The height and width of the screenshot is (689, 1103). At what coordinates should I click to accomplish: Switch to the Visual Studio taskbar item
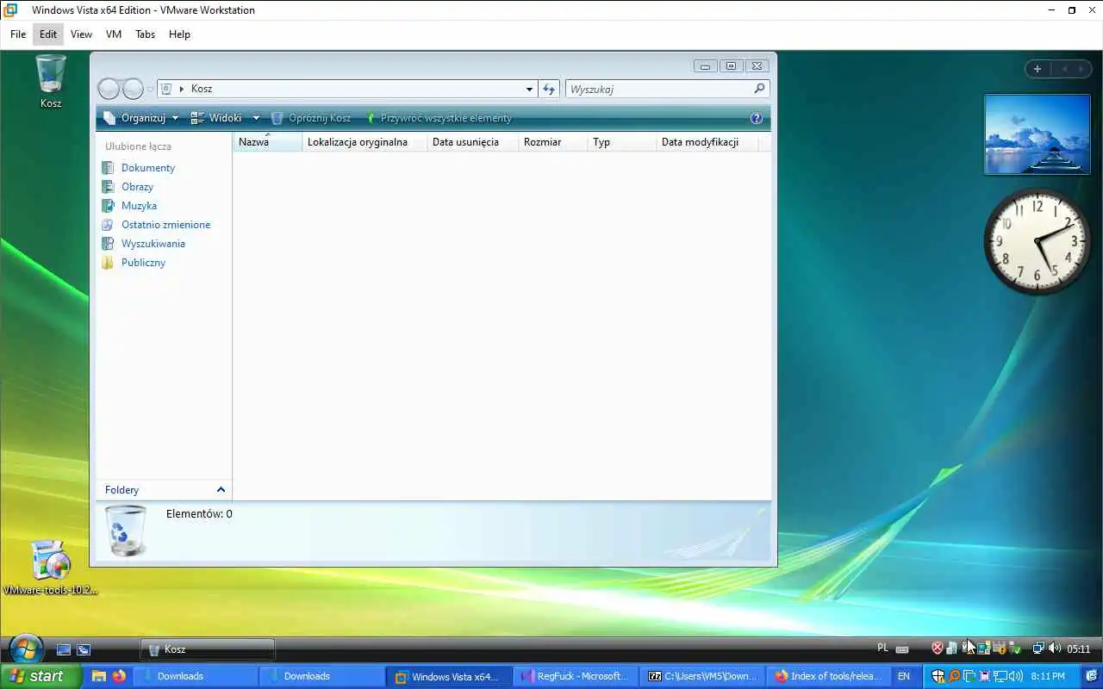click(x=576, y=676)
